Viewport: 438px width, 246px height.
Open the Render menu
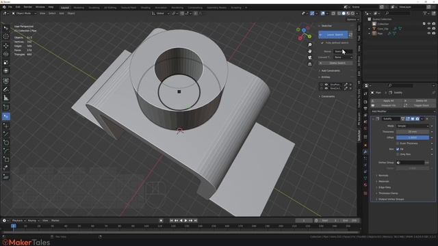click(28, 7)
